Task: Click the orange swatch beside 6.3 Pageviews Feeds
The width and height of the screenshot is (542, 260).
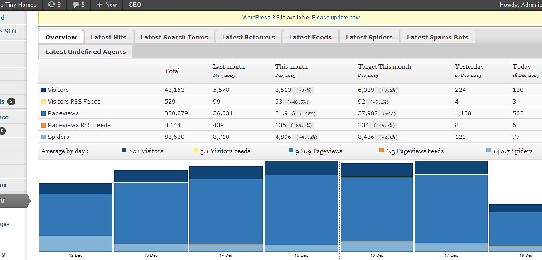Action: (382, 151)
